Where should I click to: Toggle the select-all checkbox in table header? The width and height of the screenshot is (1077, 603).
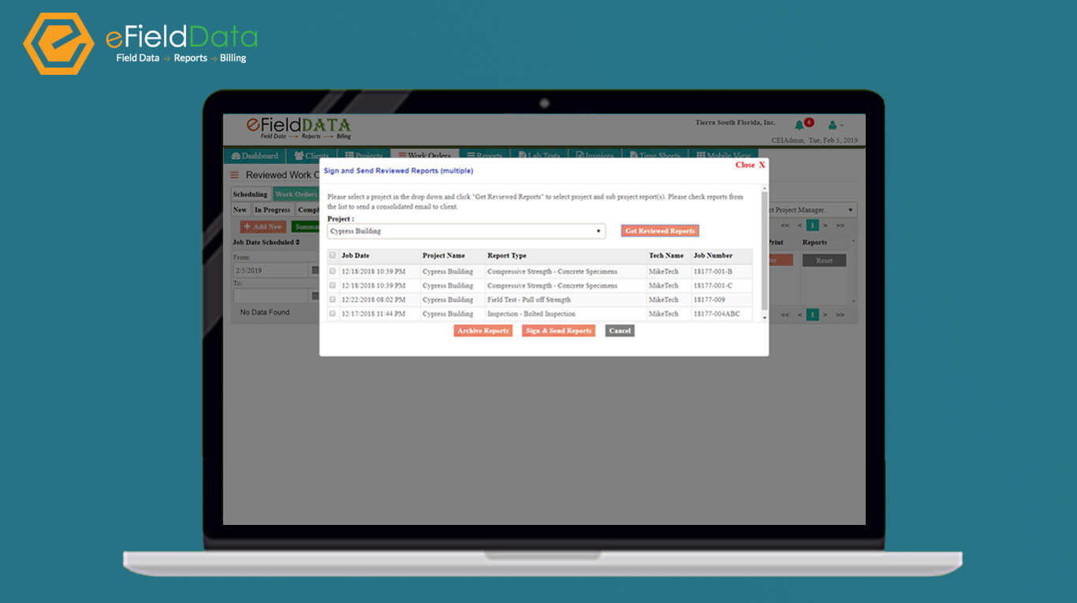(333, 255)
